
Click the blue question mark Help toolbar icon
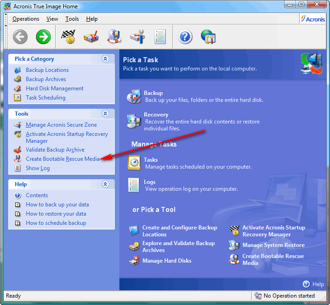click(x=185, y=37)
